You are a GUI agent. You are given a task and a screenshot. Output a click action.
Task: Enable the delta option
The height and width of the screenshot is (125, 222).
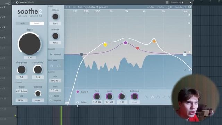(51, 96)
